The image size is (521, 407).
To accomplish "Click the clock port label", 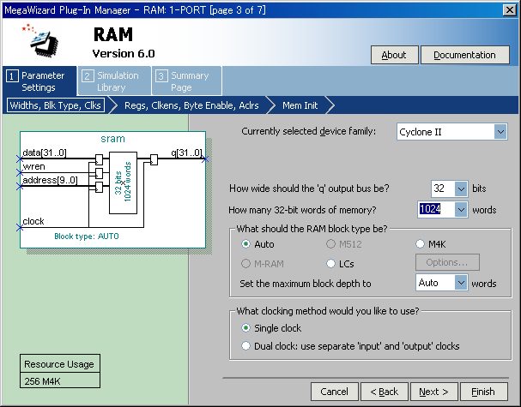I will (x=33, y=221).
